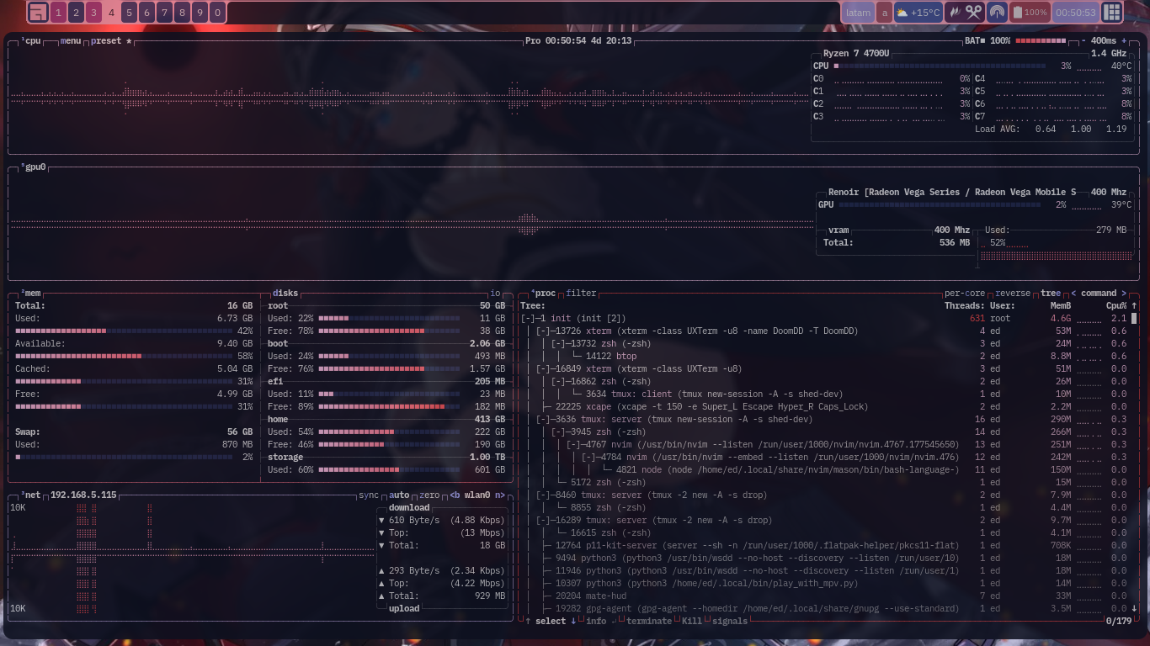This screenshot has width=1150, height=646.
Task: Open the network signal icon in the tray
Action: (x=997, y=13)
